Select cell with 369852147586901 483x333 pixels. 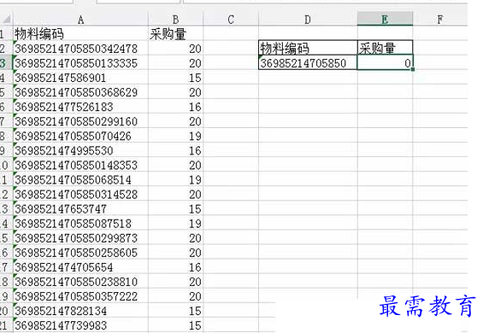80,78
